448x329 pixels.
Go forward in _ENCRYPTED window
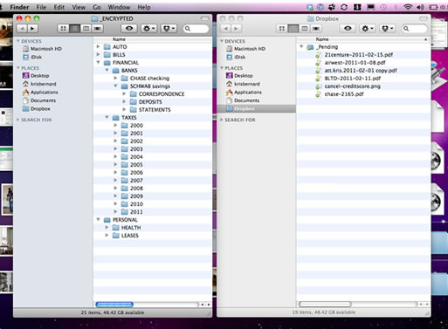click(x=32, y=28)
